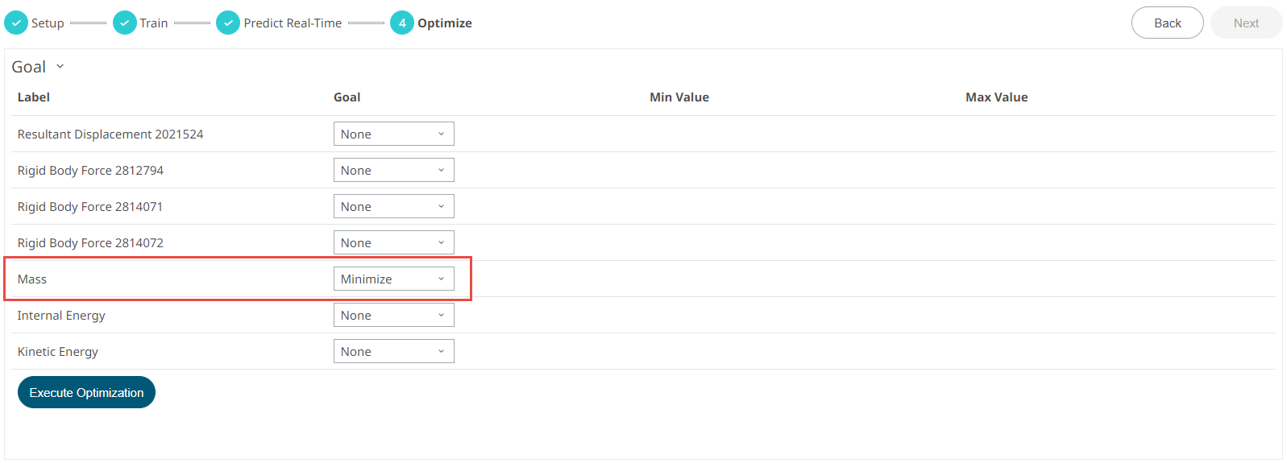Go to the Predict Real-Time step label
Viewport: 1287px width, 463px height.
click(x=293, y=23)
